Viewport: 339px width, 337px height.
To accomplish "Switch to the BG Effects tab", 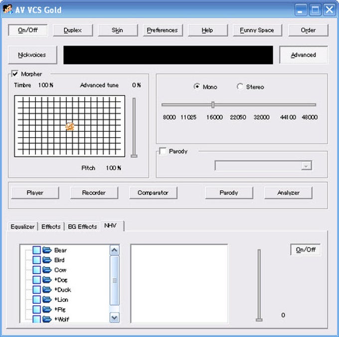I will coord(82,227).
